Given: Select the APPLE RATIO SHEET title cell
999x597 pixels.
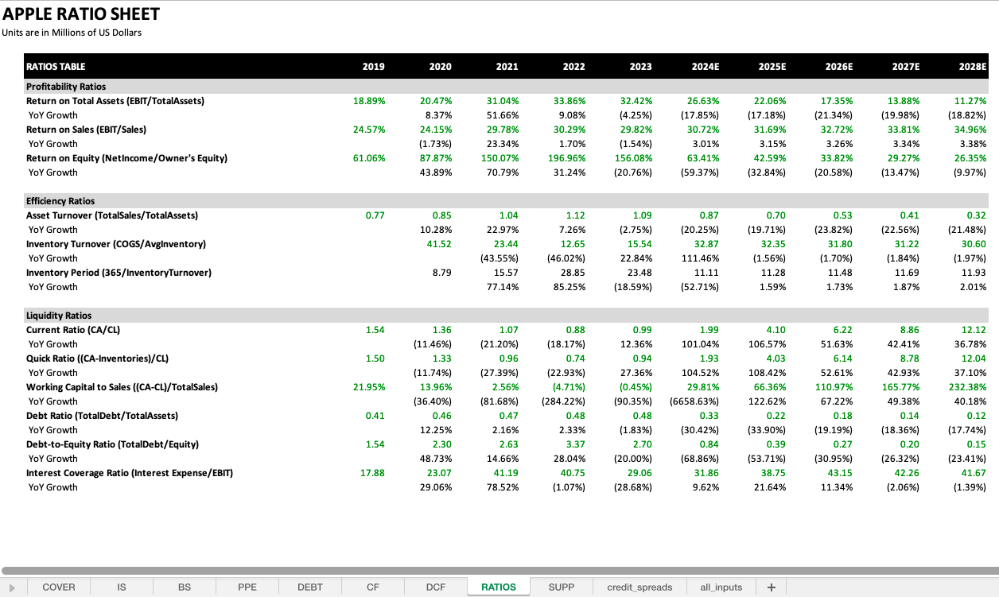Looking at the screenshot, I should pyautogui.click(x=81, y=14).
